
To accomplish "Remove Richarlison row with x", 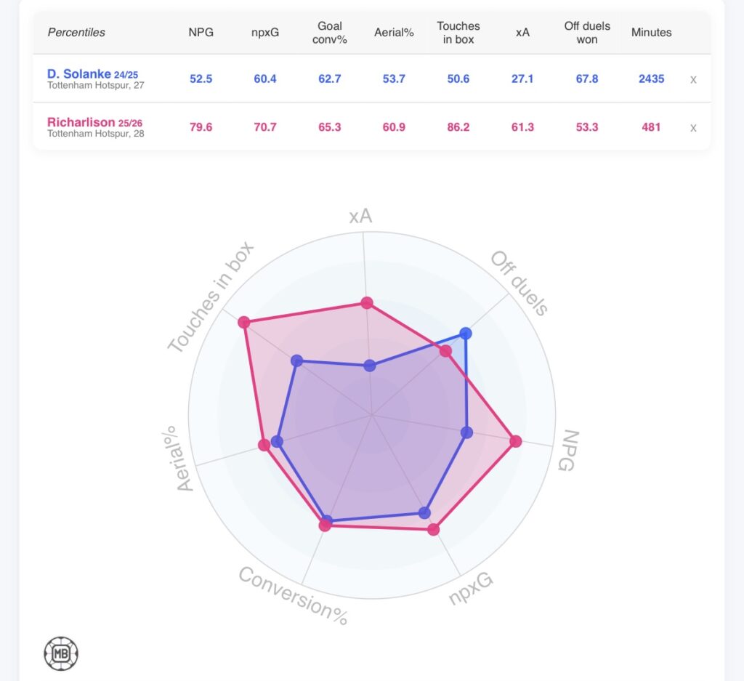I will (x=693, y=127).
